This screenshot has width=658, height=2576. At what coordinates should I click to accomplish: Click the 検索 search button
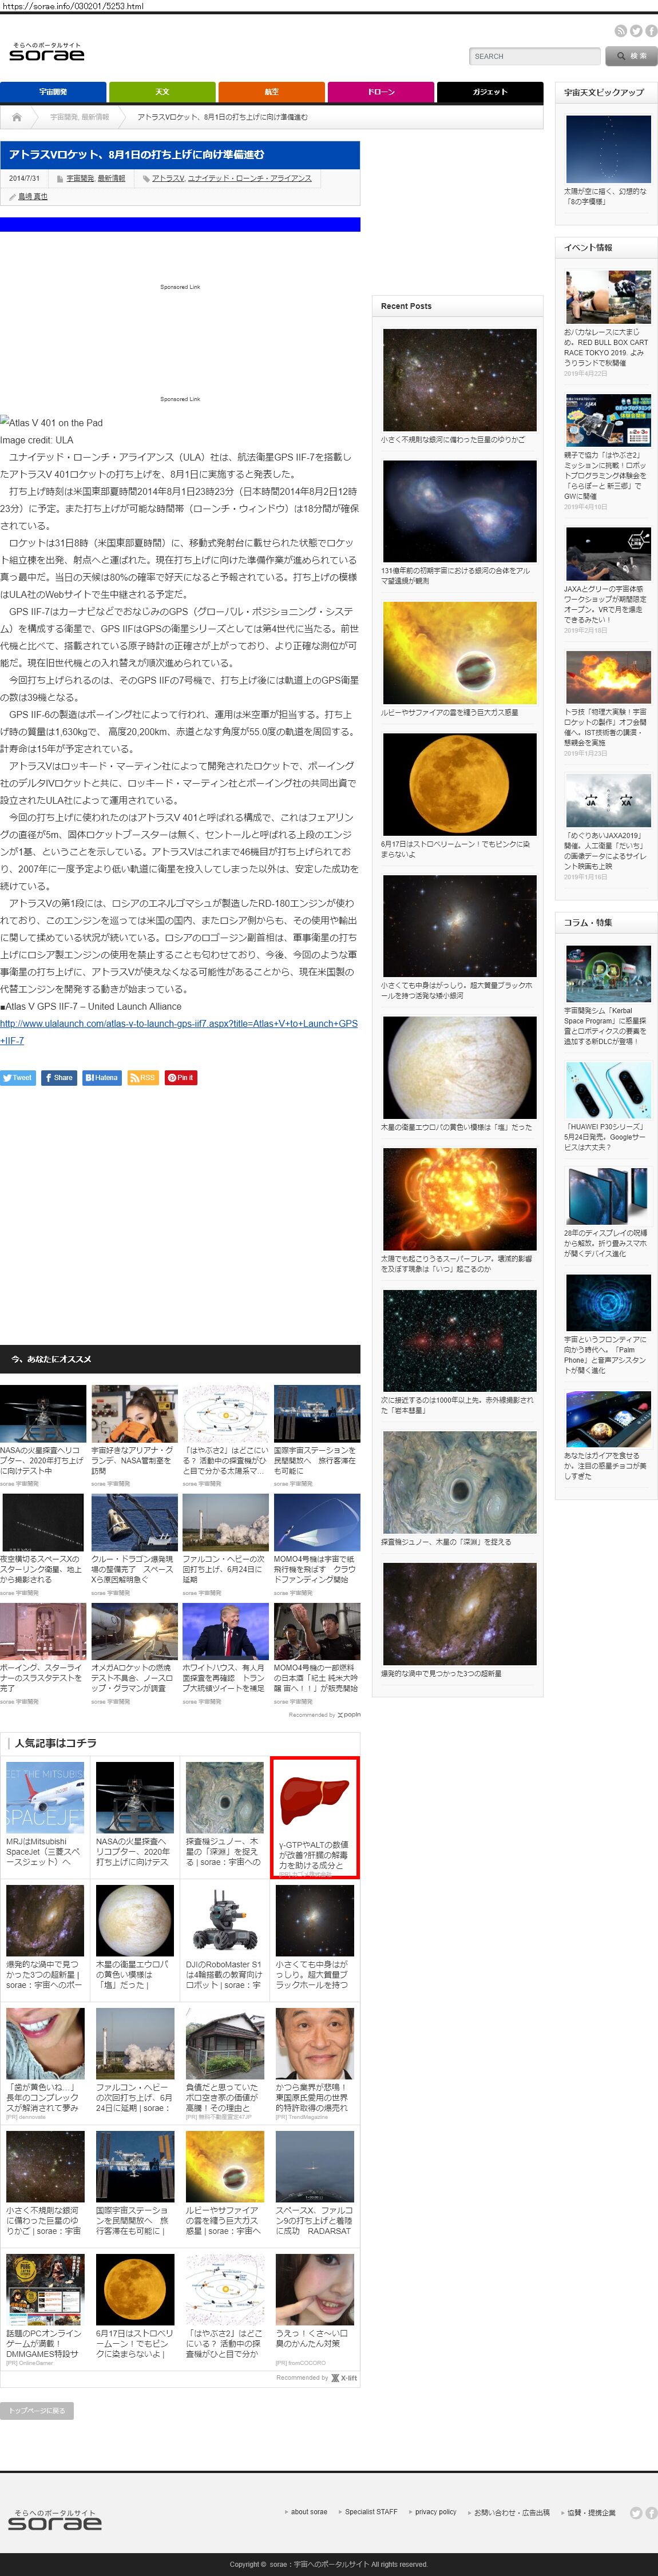pos(631,56)
